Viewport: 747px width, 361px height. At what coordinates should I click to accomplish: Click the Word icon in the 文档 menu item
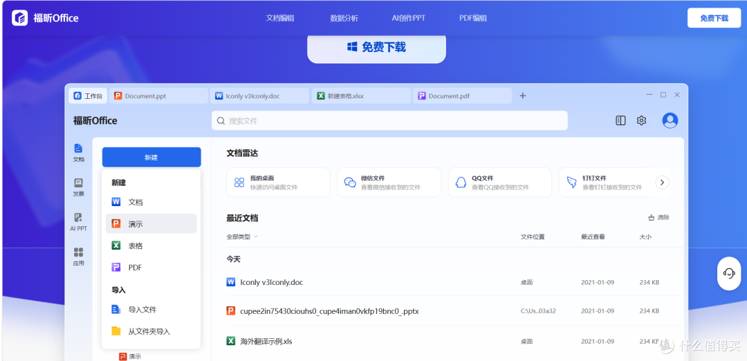click(116, 202)
